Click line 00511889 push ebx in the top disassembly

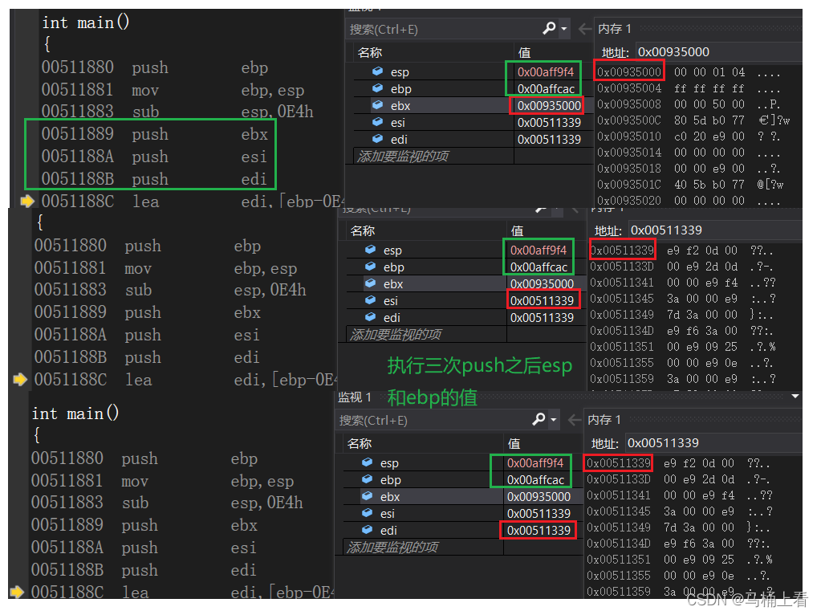coord(155,134)
